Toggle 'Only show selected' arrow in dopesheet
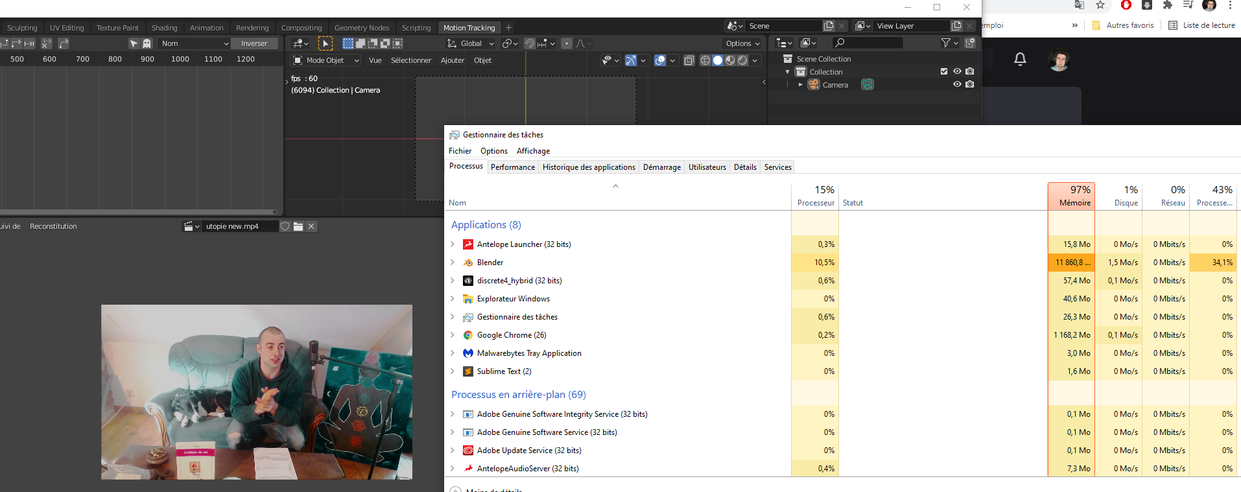1241x492 pixels. click(x=134, y=43)
